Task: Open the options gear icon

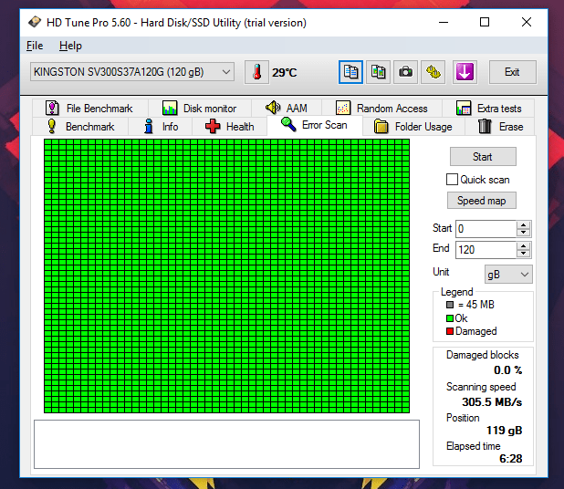Action: (433, 72)
